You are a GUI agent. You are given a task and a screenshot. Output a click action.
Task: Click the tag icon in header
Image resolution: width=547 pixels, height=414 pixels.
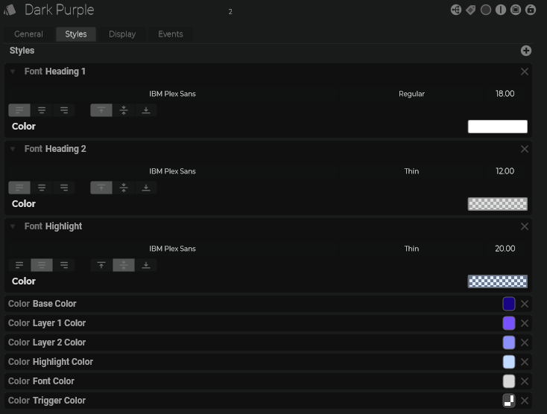(471, 10)
